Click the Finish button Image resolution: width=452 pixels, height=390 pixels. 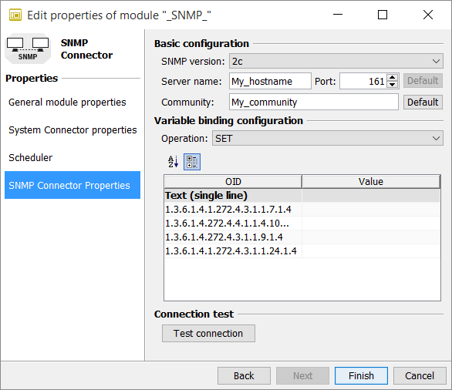tap(361, 375)
